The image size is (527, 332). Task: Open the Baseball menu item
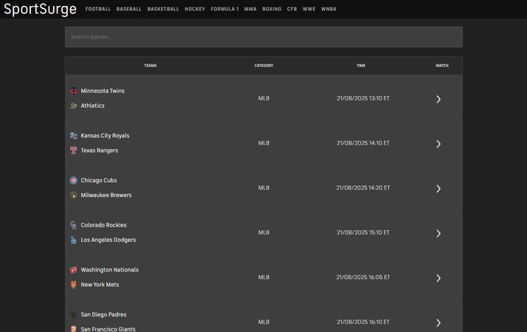128,9
